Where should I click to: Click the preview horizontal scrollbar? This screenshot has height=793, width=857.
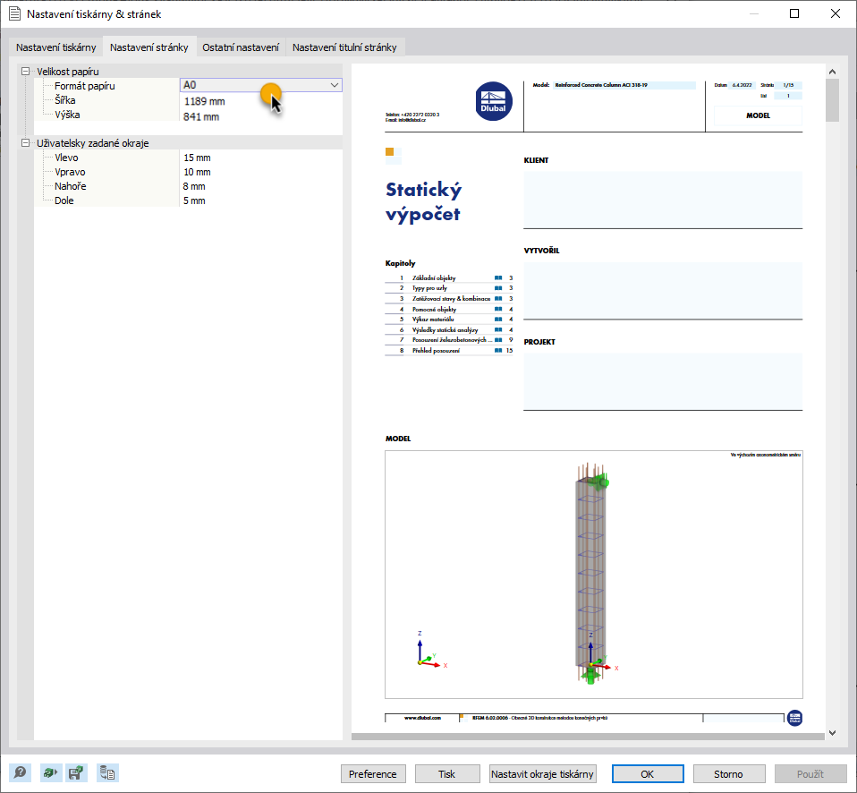(588, 737)
